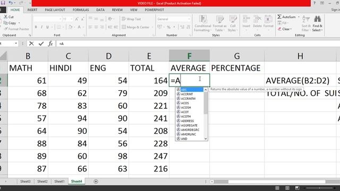Viewport: 340px width, 191px height.
Task: Click the zoom slider in status bar
Action: point(319,188)
